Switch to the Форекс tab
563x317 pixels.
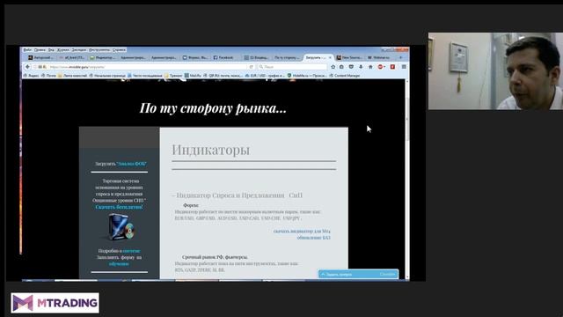(195, 57)
